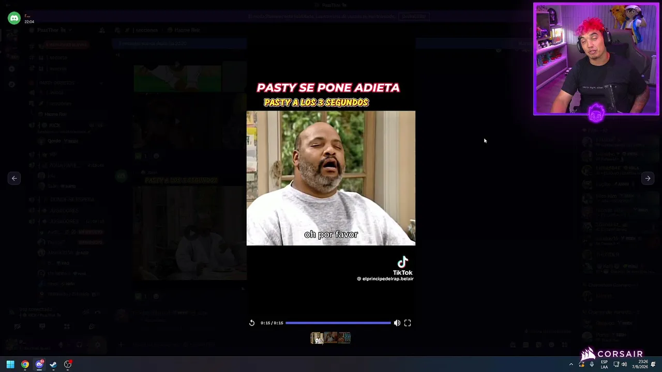
Task: Open OBS Studio from the taskbar
Action: (68, 365)
